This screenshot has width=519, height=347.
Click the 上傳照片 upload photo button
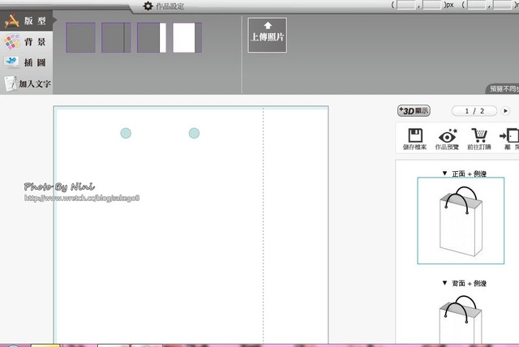pyautogui.click(x=267, y=35)
